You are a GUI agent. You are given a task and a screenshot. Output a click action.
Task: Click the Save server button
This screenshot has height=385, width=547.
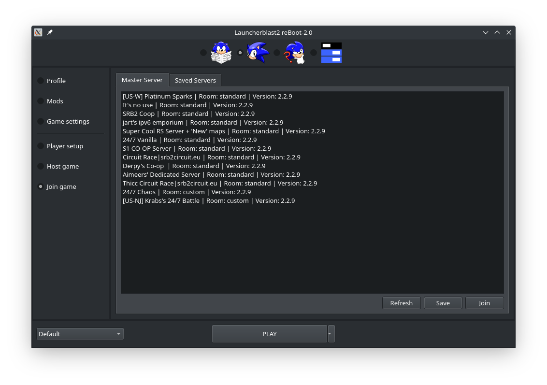[x=443, y=303]
